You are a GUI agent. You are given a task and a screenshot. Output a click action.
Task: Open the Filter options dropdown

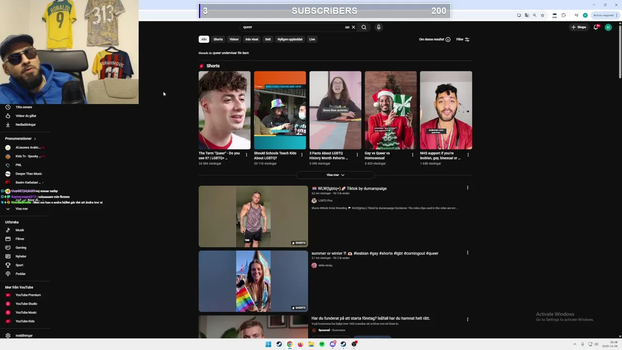(x=463, y=39)
